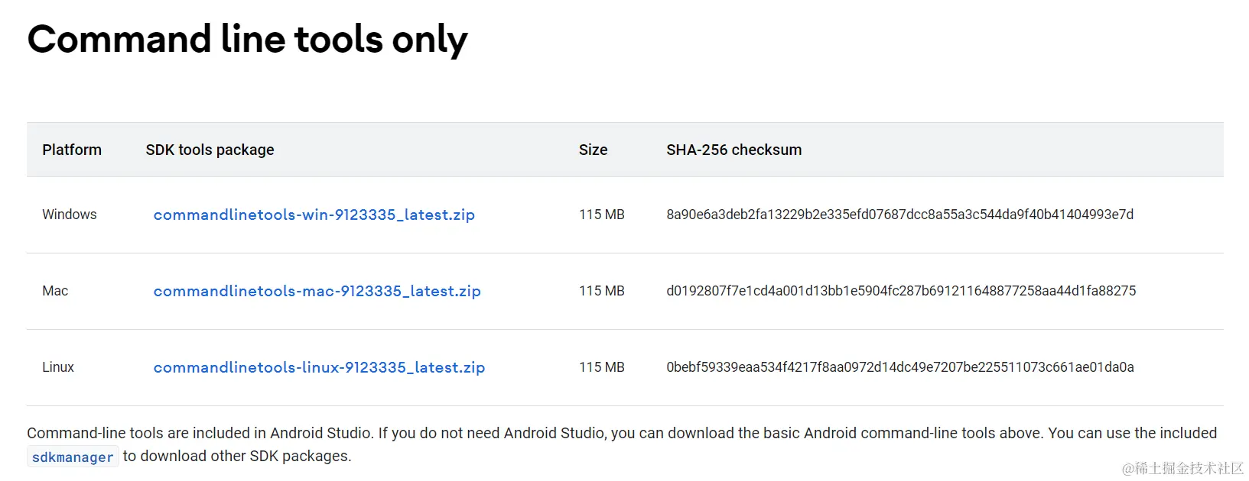Click the Linux platform cell
The width and height of the screenshot is (1249, 481).
tap(58, 367)
